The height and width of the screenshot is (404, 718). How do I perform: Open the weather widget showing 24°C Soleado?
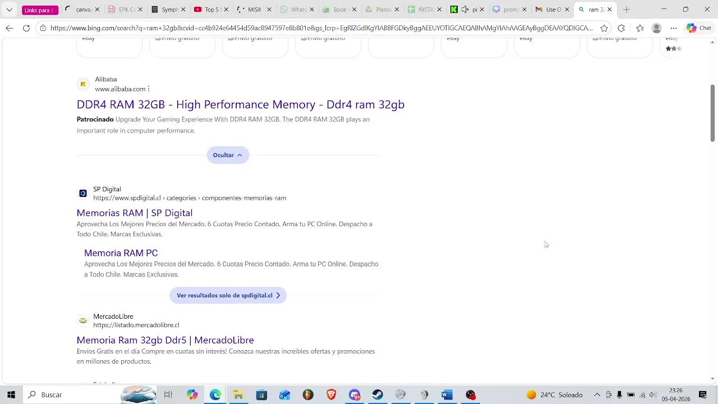pyautogui.click(x=555, y=395)
